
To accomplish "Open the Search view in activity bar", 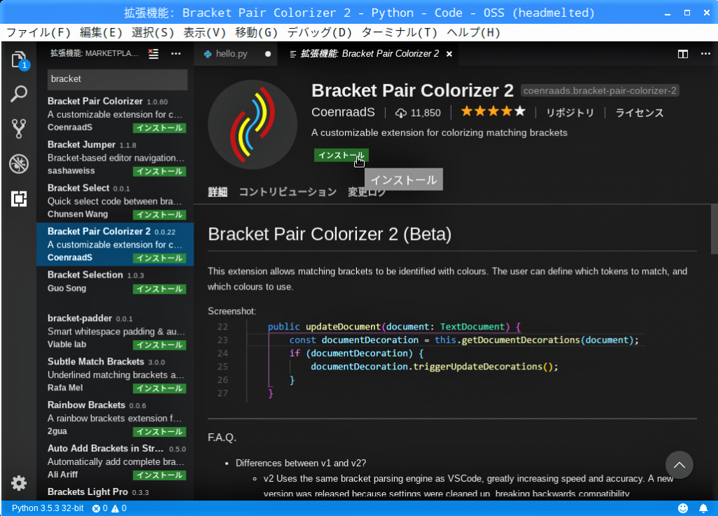I will (19, 94).
